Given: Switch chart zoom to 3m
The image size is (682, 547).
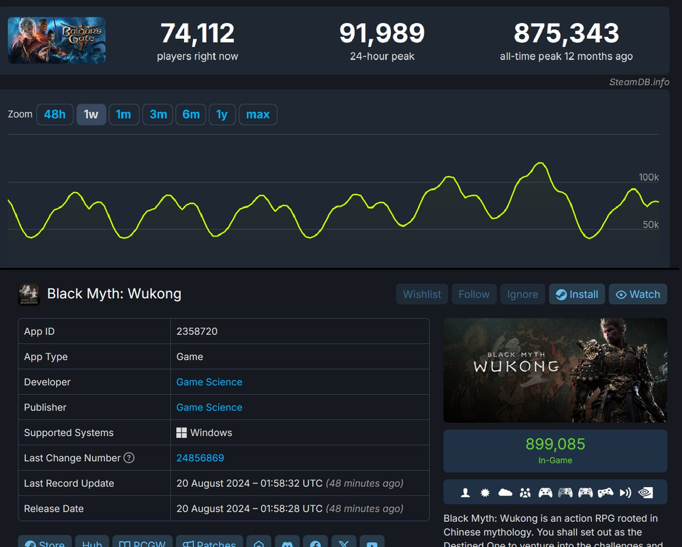Looking at the screenshot, I should [x=158, y=115].
